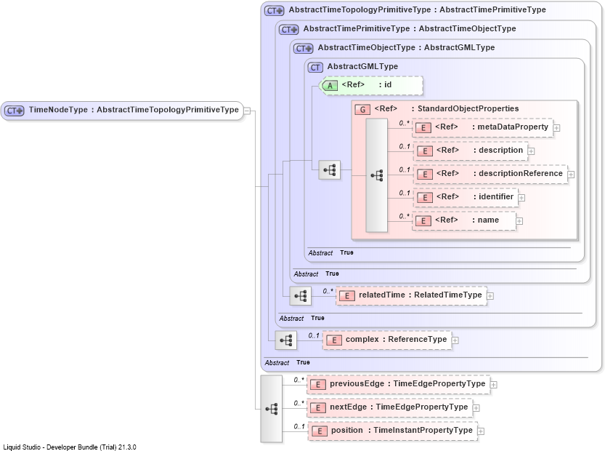Select 'AbstractTimeObjectType : AbstractGMLType' heading
Image resolution: width=605 pixels, height=451 pixels.
click(x=406, y=47)
